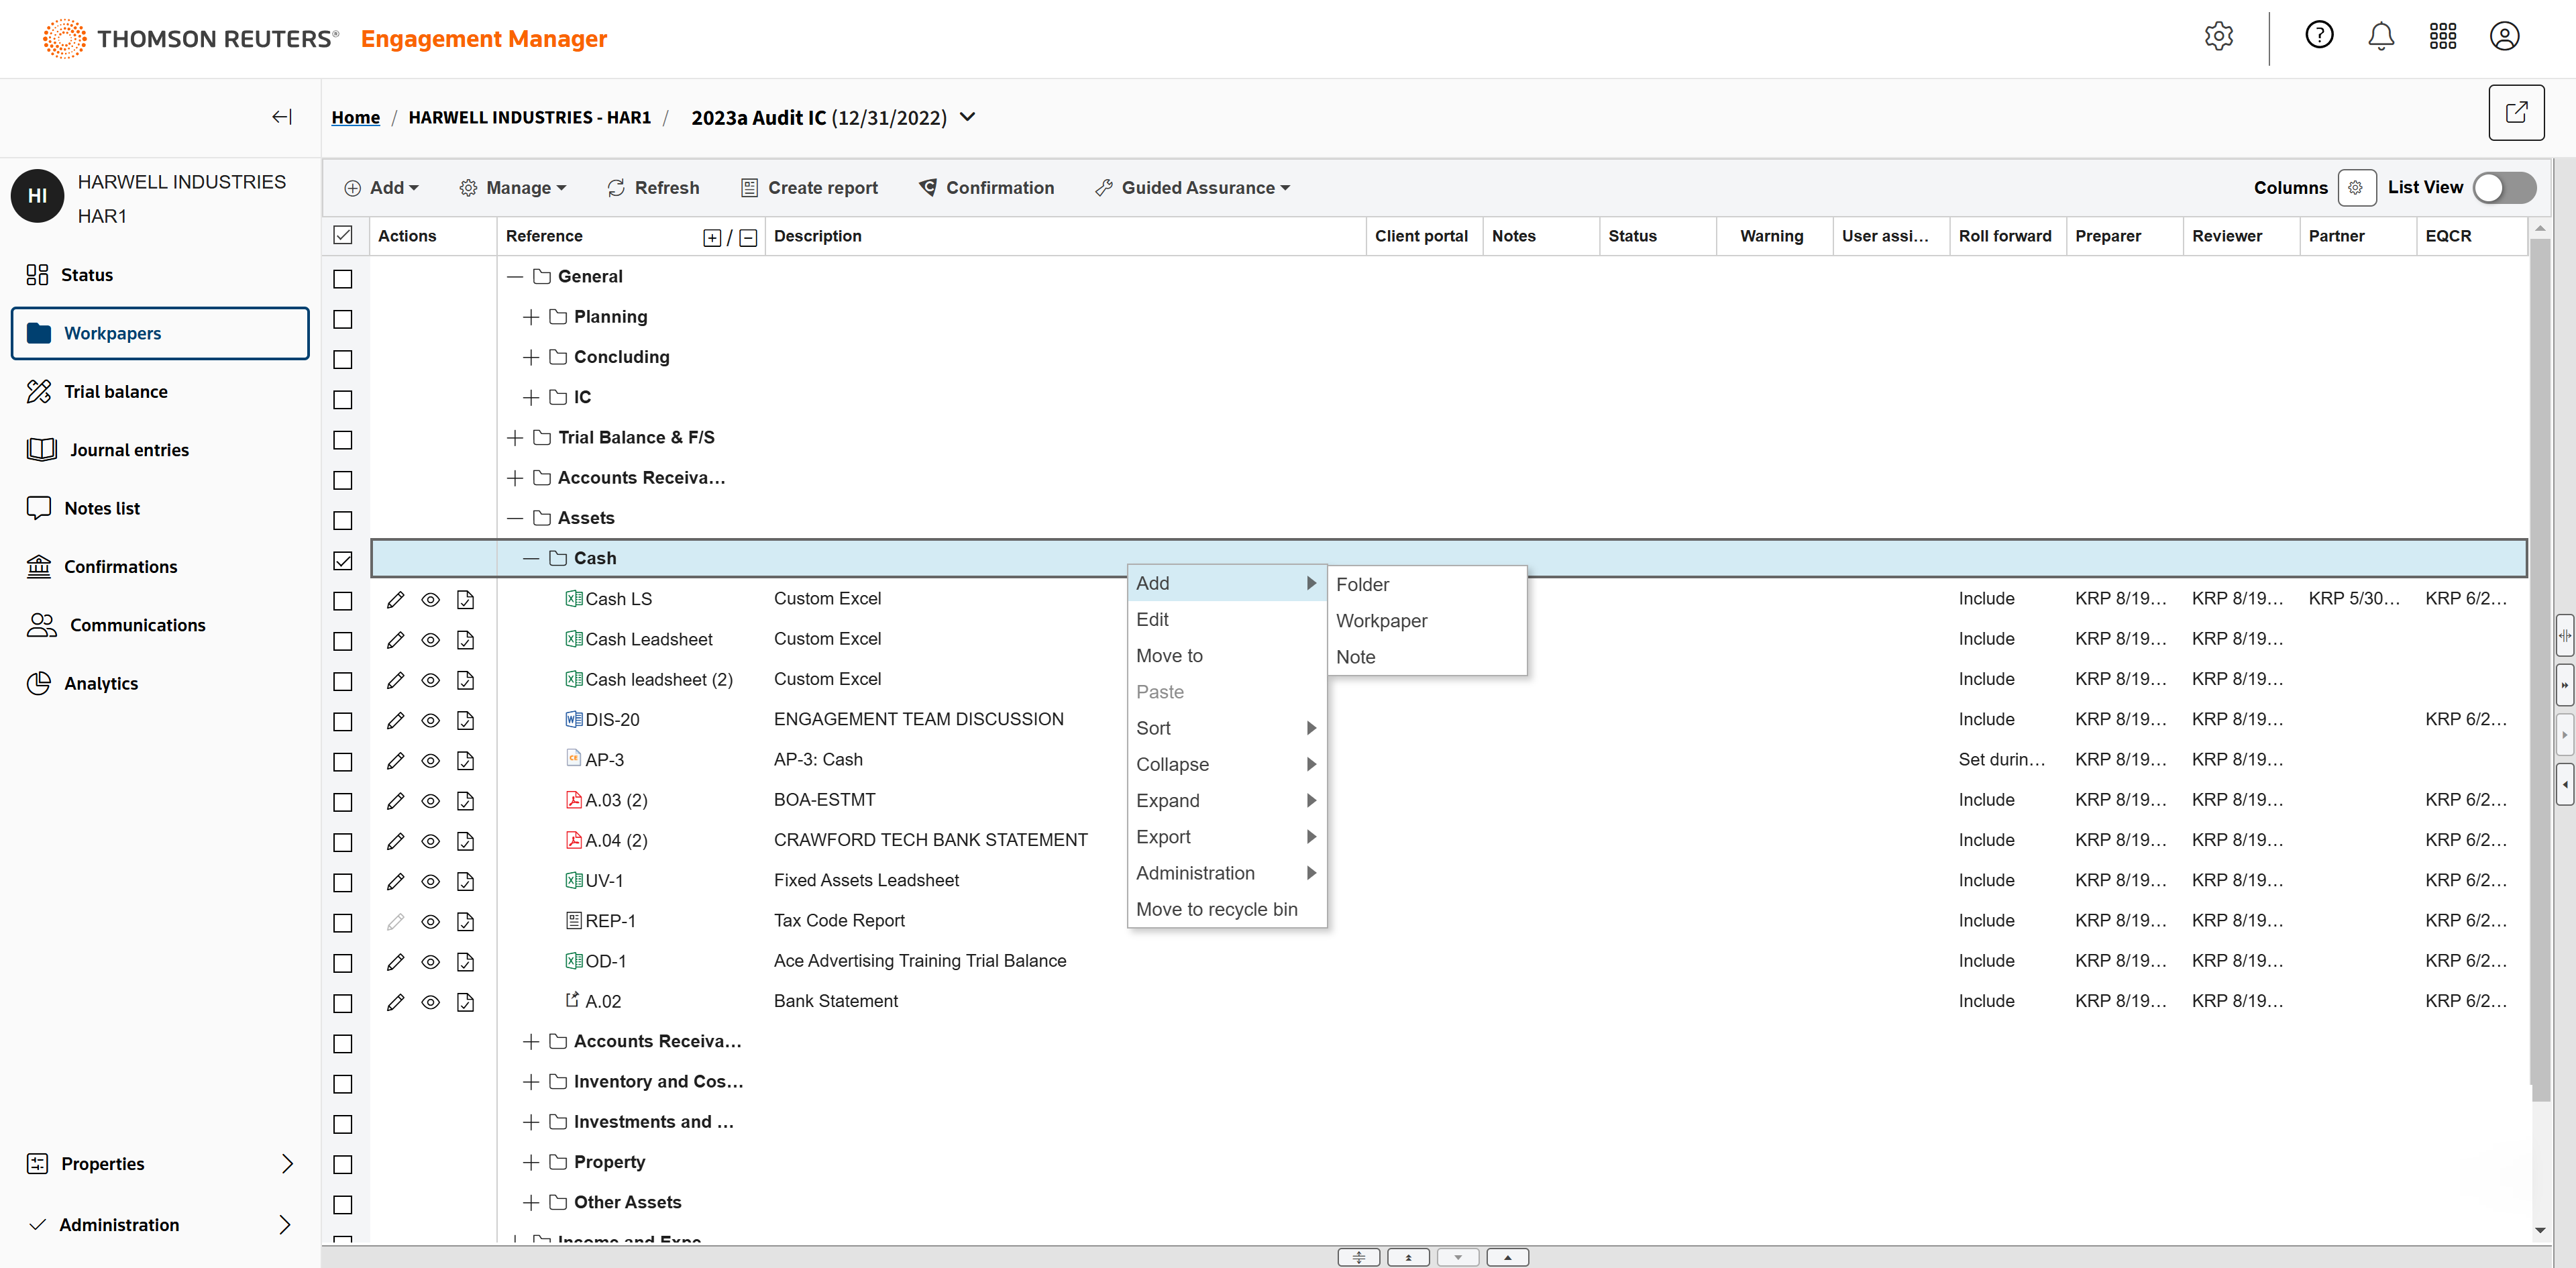Click the Create report button
This screenshot has height=1268, width=2576.
809,188
